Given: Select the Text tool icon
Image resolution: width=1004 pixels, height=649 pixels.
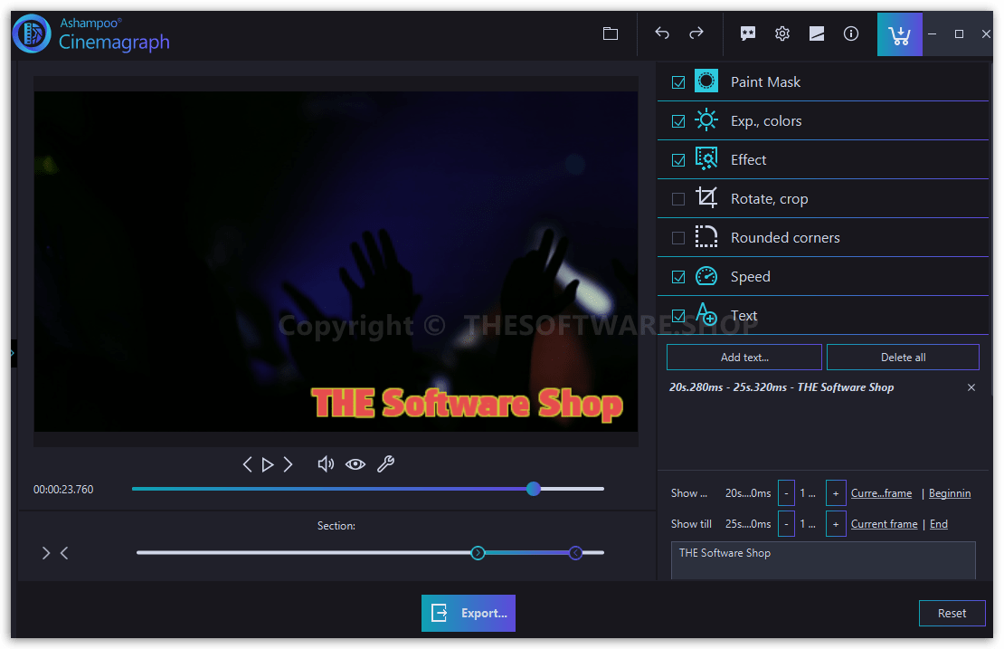Looking at the screenshot, I should click(706, 315).
